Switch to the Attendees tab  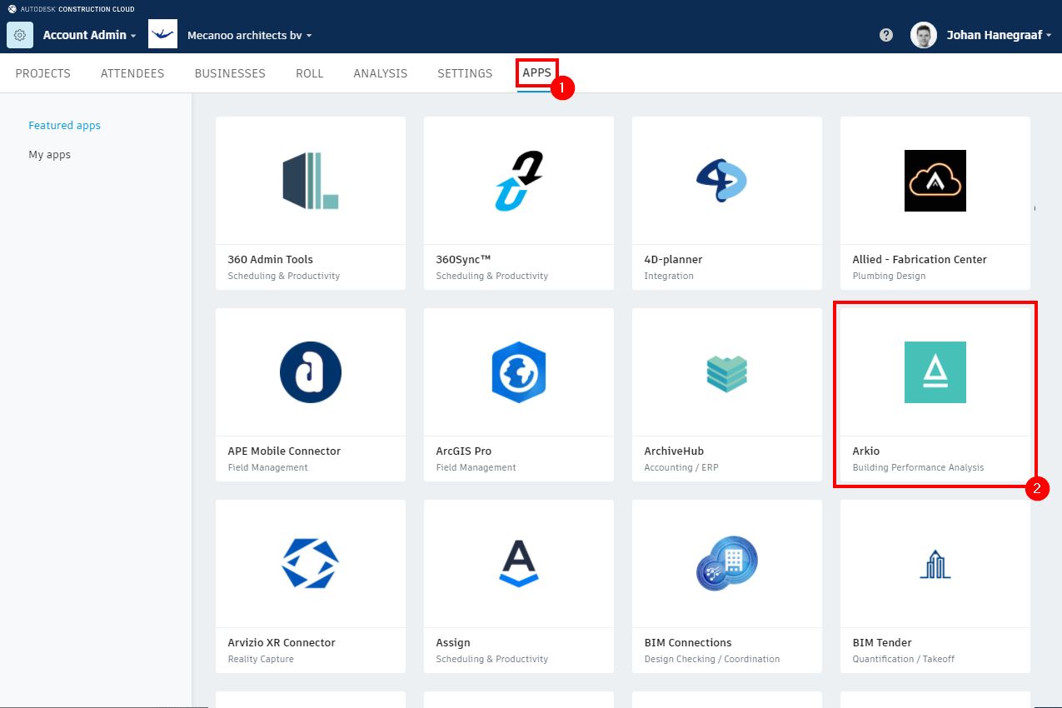coord(132,73)
